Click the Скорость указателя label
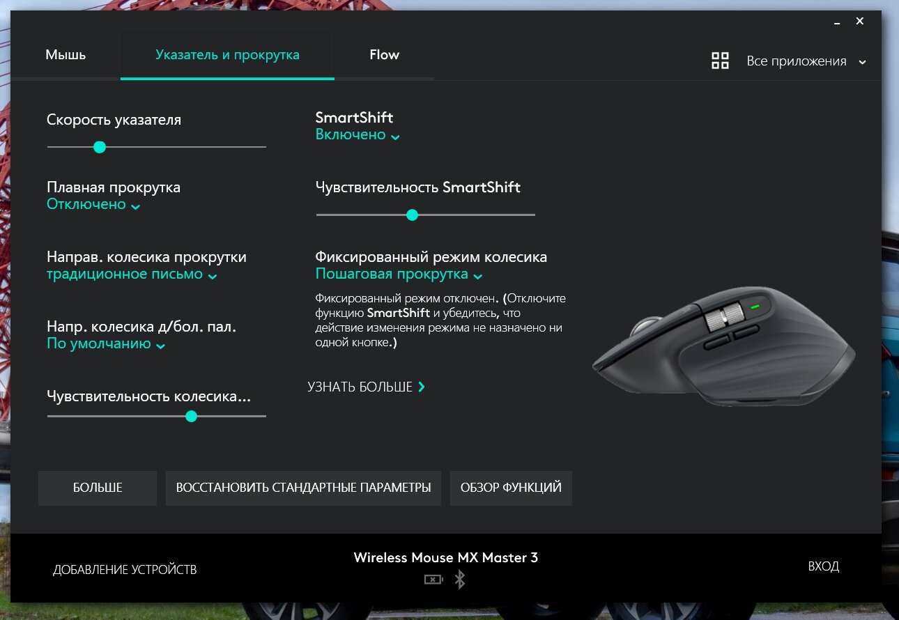This screenshot has width=899, height=620. point(114,120)
